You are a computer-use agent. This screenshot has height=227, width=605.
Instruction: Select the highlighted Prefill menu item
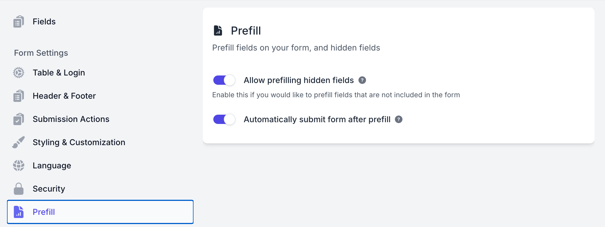click(x=100, y=212)
